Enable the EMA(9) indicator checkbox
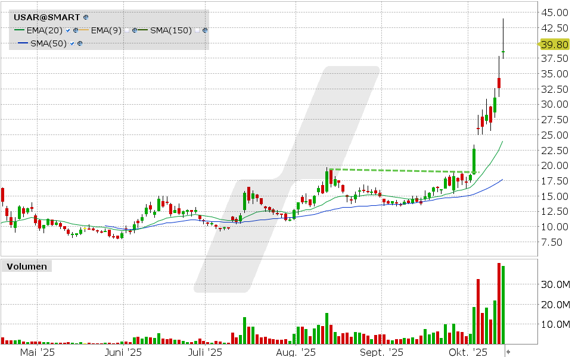Image resolution: width=572 pixels, height=357 pixels. tap(127, 30)
